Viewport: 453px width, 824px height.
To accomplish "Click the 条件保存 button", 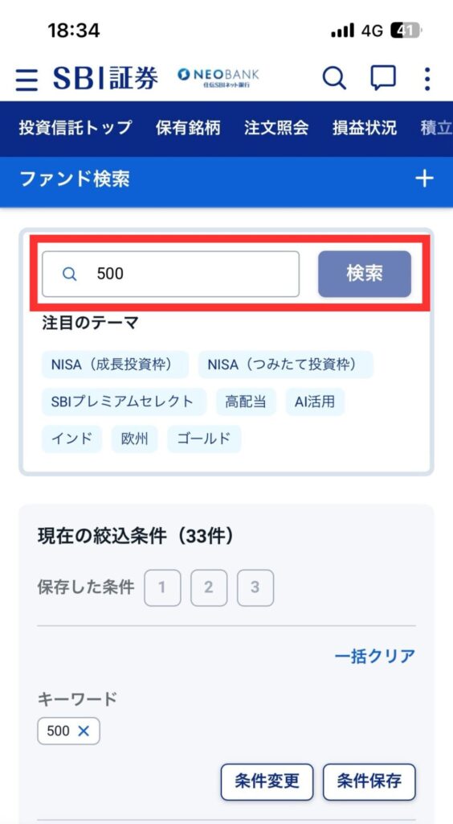I will [369, 782].
